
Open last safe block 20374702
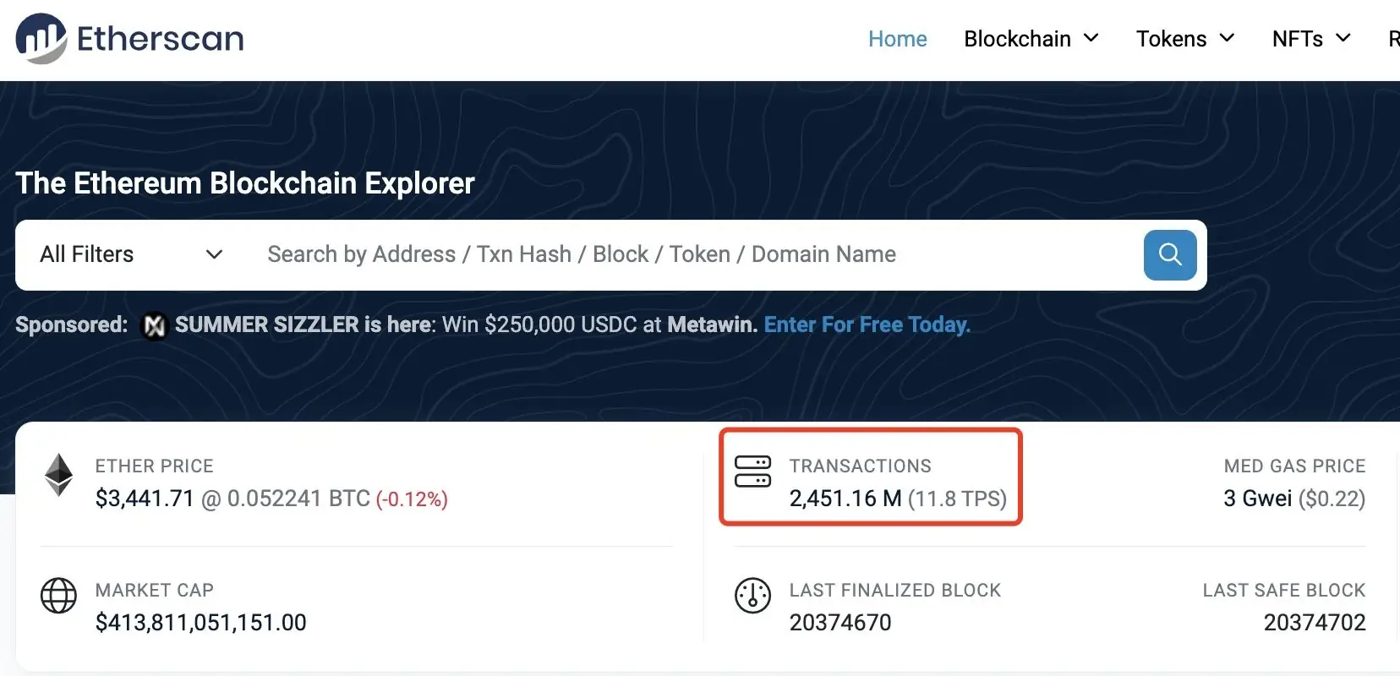point(1314,623)
